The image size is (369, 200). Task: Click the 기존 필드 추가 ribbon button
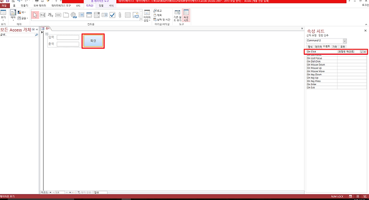(177, 15)
